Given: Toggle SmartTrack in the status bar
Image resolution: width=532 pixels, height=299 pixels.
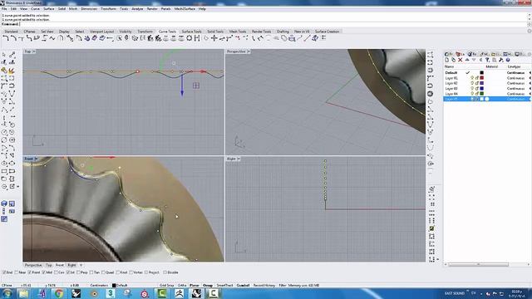Looking at the screenshot, I should coord(224,286).
